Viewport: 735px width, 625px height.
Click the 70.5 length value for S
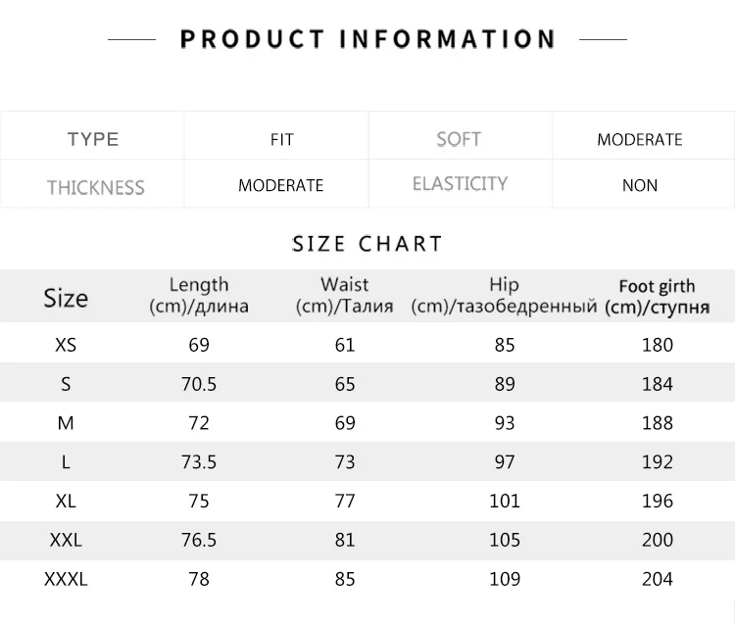199,384
